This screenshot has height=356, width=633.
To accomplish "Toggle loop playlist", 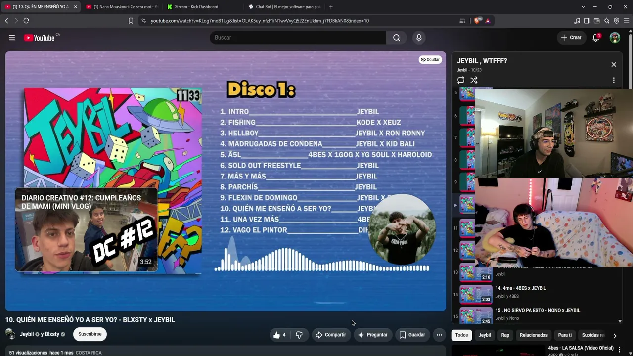I will (461, 80).
